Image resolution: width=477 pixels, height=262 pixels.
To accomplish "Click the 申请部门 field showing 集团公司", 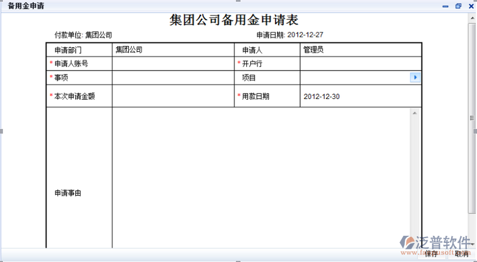I will click(173, 50).
